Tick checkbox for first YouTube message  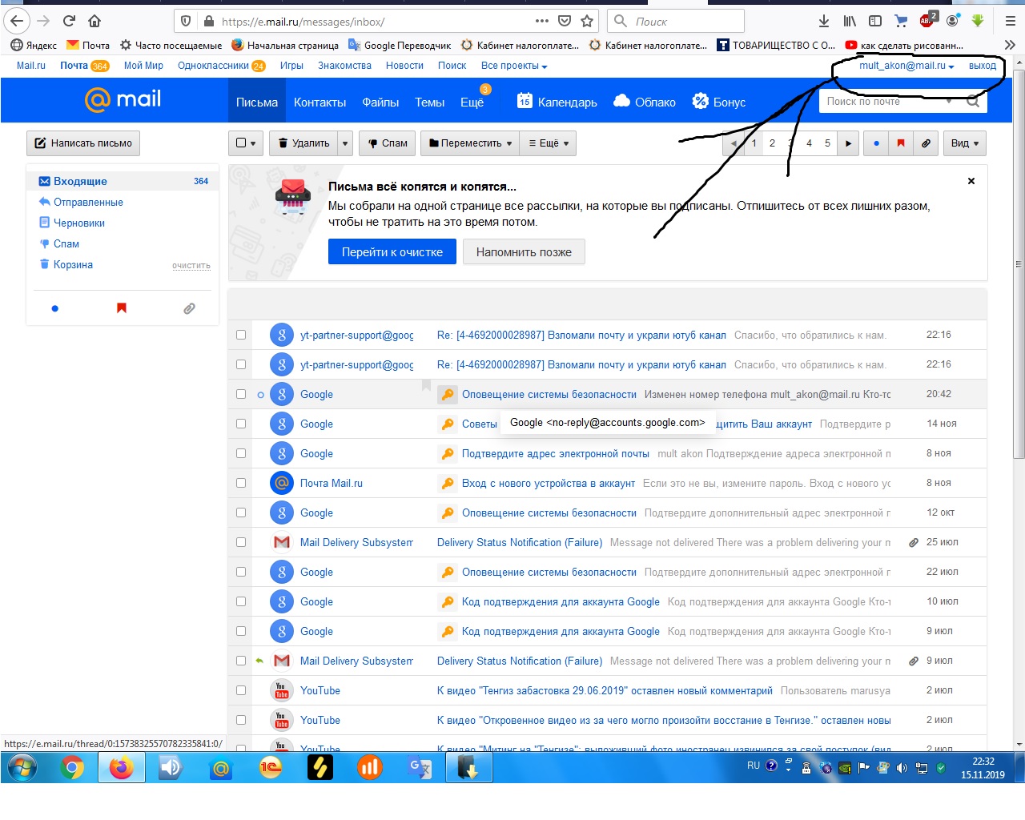241,690
